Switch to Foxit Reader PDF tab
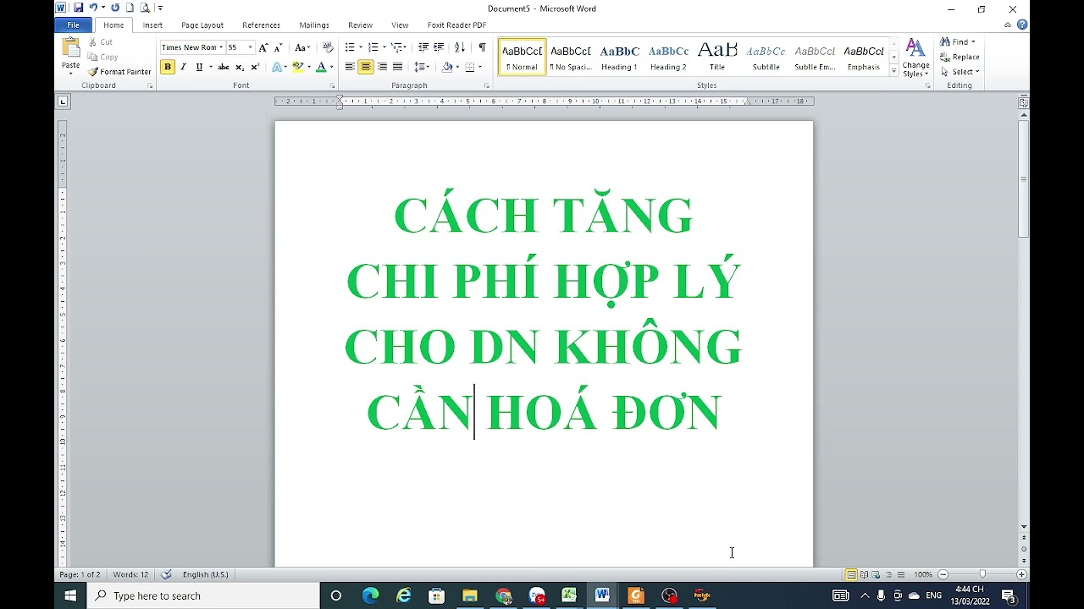 (456, 25)
